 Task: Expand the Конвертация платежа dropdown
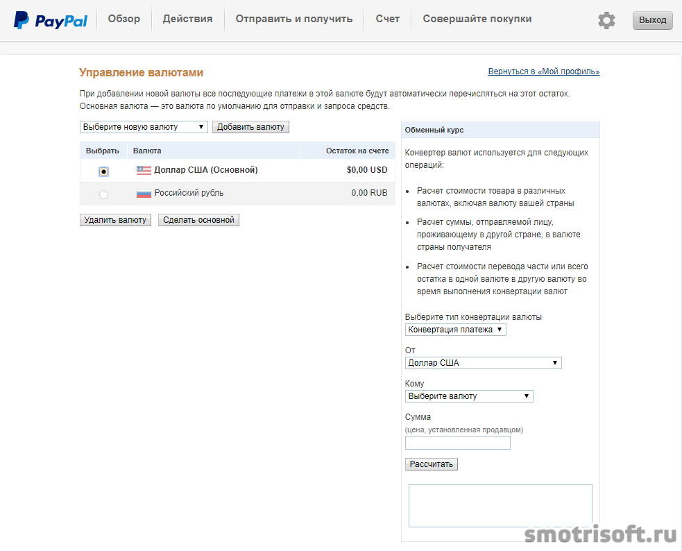tap(455, 330)
